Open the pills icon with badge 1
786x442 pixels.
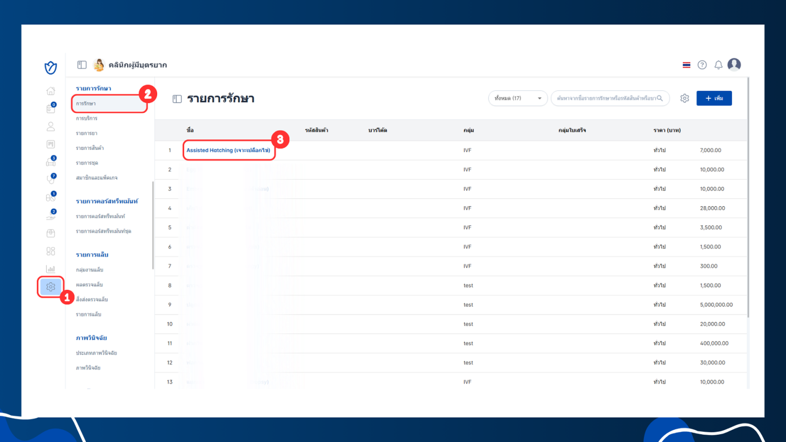51,197
